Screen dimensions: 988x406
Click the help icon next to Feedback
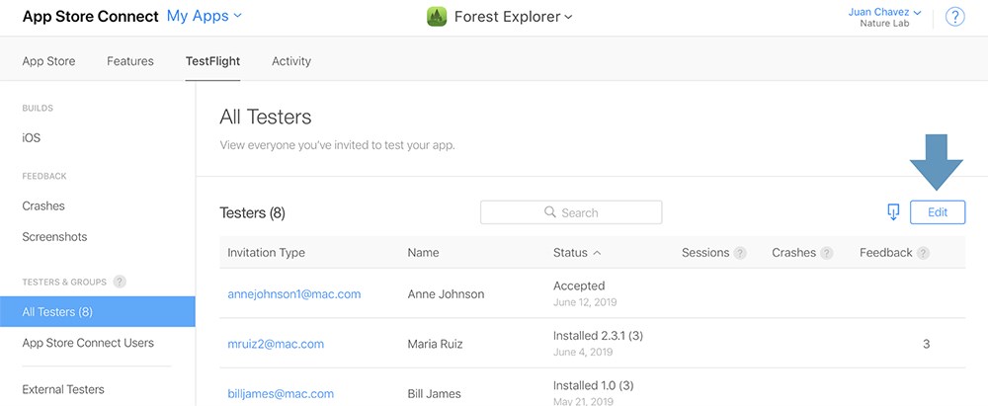tap(923, 253)
